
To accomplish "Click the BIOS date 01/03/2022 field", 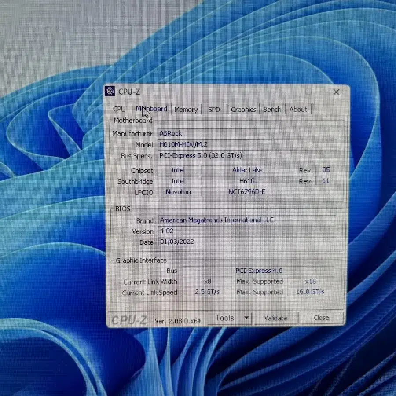I will point(247,242).
